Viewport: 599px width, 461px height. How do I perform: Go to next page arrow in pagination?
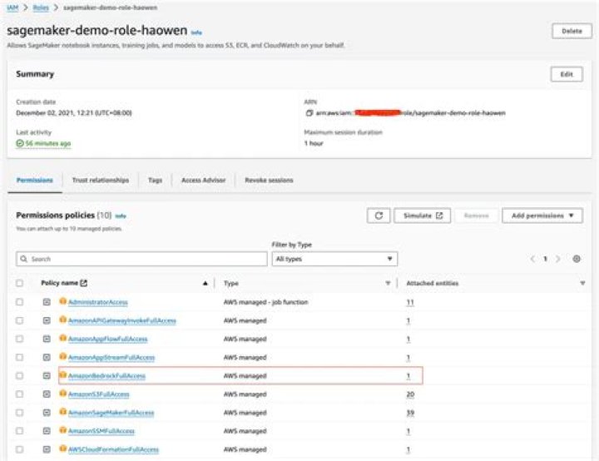558,259
